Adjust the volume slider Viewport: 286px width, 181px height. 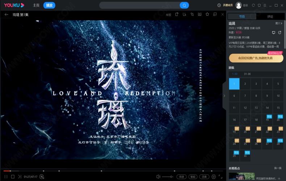tap(168, 177)
